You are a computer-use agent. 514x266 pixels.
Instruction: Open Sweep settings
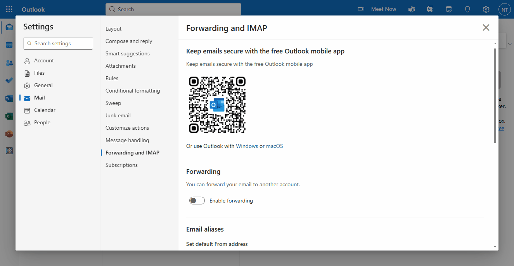(113, 103)
